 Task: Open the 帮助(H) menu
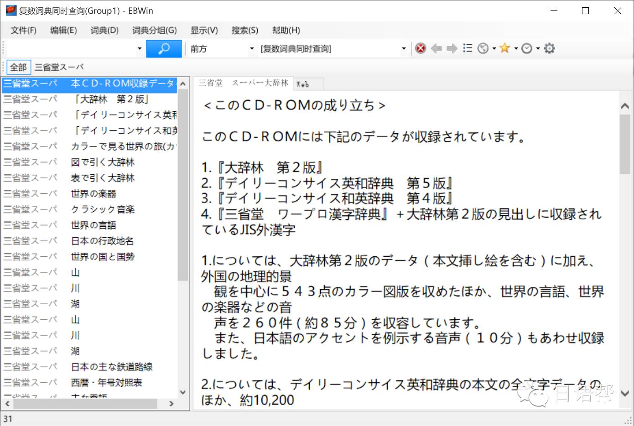point(286,31)
